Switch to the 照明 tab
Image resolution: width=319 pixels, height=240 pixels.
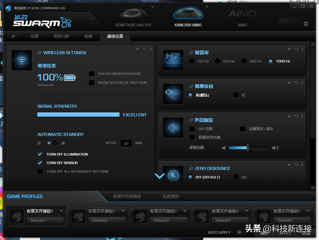pos(88,36)
